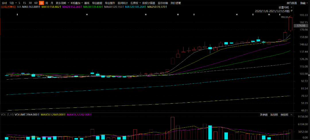Open the K线叠加 overlay dropdown
Viewport: 310px width, 140px height.
click(76, 3)
